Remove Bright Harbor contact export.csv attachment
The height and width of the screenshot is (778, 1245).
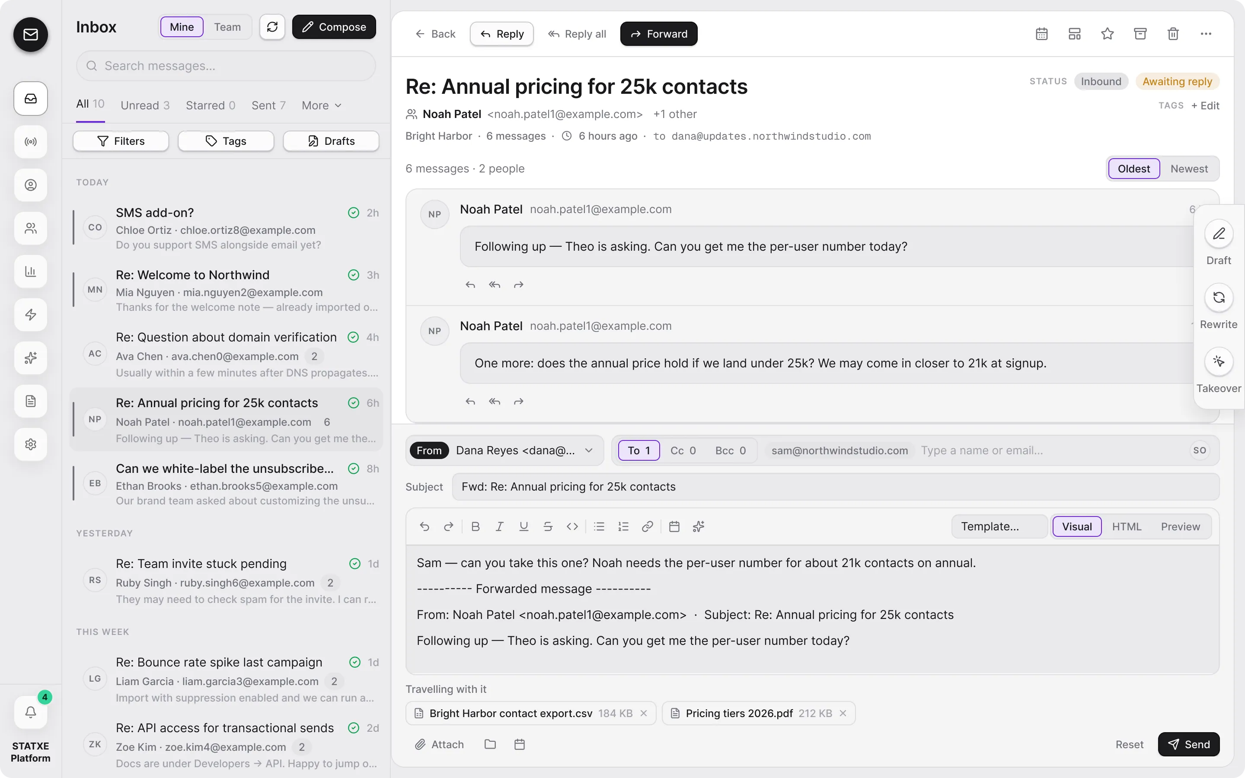644,713
